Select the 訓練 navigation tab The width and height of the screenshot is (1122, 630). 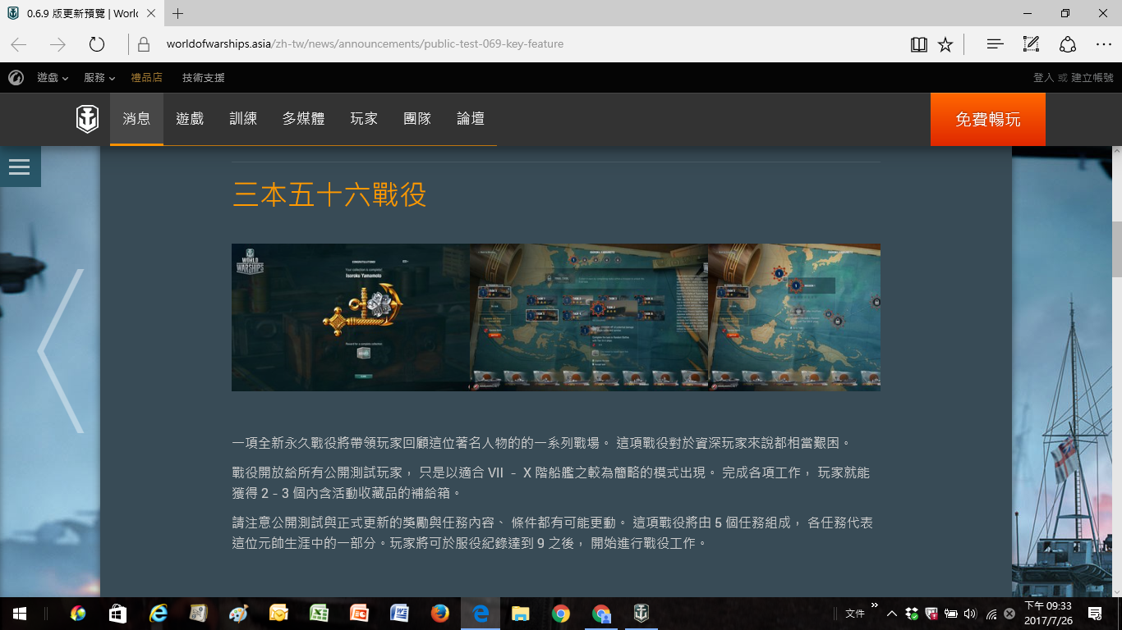[x=243, y=119]
